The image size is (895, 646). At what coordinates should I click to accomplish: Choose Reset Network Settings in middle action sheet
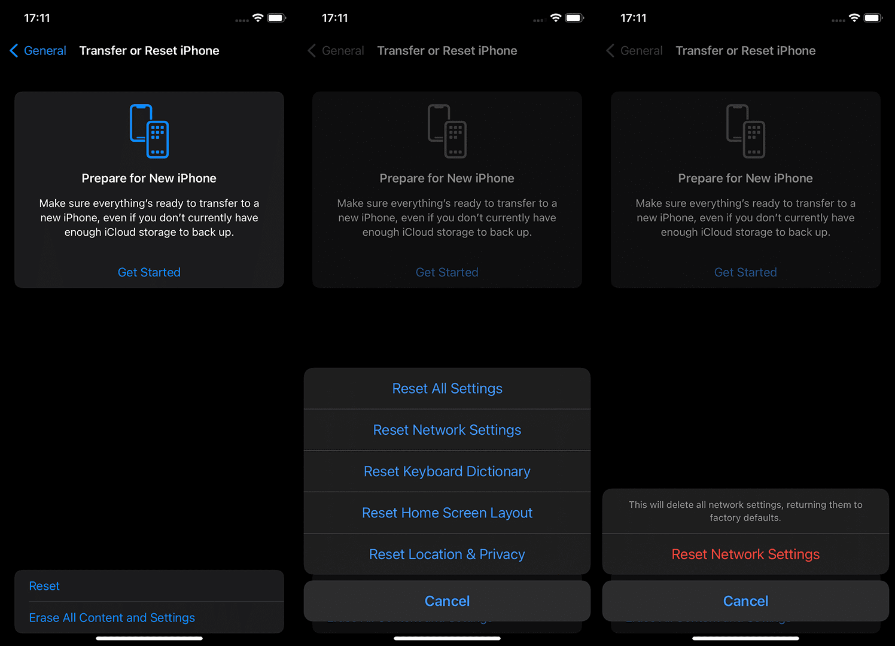click(447, 430)
